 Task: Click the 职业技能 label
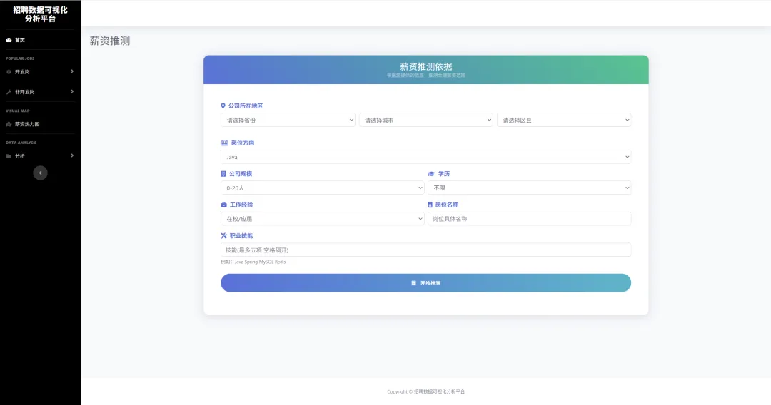coord(241,235)
